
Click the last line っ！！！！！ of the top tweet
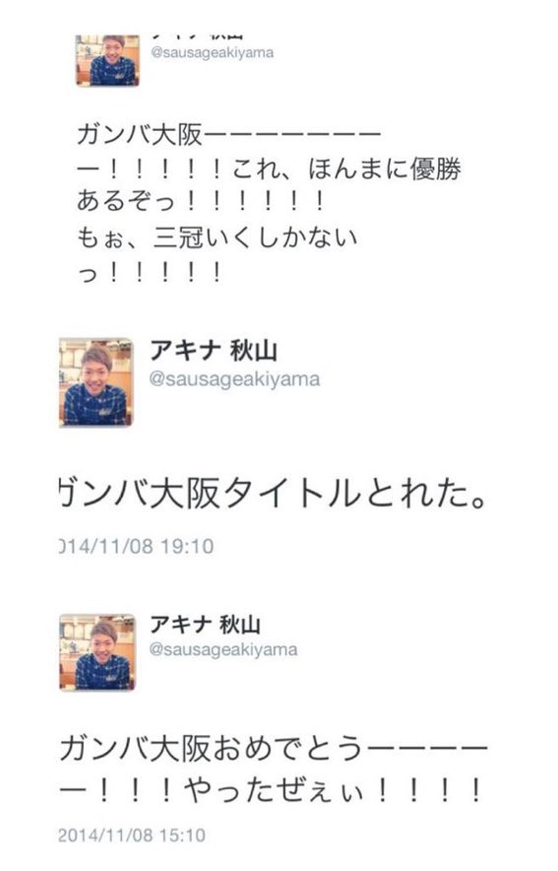(x=151, y=272)
